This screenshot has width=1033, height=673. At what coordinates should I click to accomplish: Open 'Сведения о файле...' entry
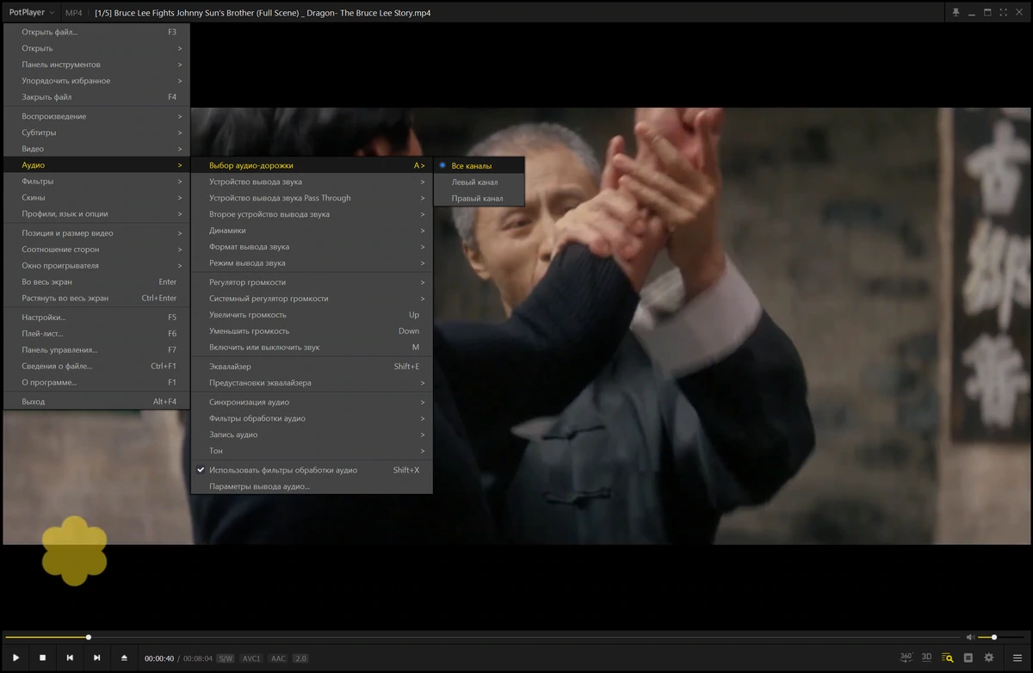click(x=96, y=366)
